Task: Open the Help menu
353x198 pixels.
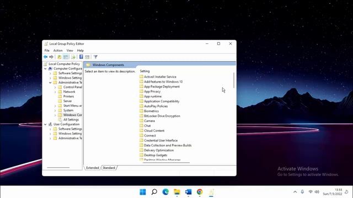Action: pyautogui.click(x=81, y=51)
